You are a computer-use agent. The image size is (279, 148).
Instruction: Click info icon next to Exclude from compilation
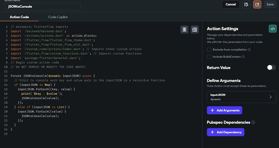click(x=249, y=50)
